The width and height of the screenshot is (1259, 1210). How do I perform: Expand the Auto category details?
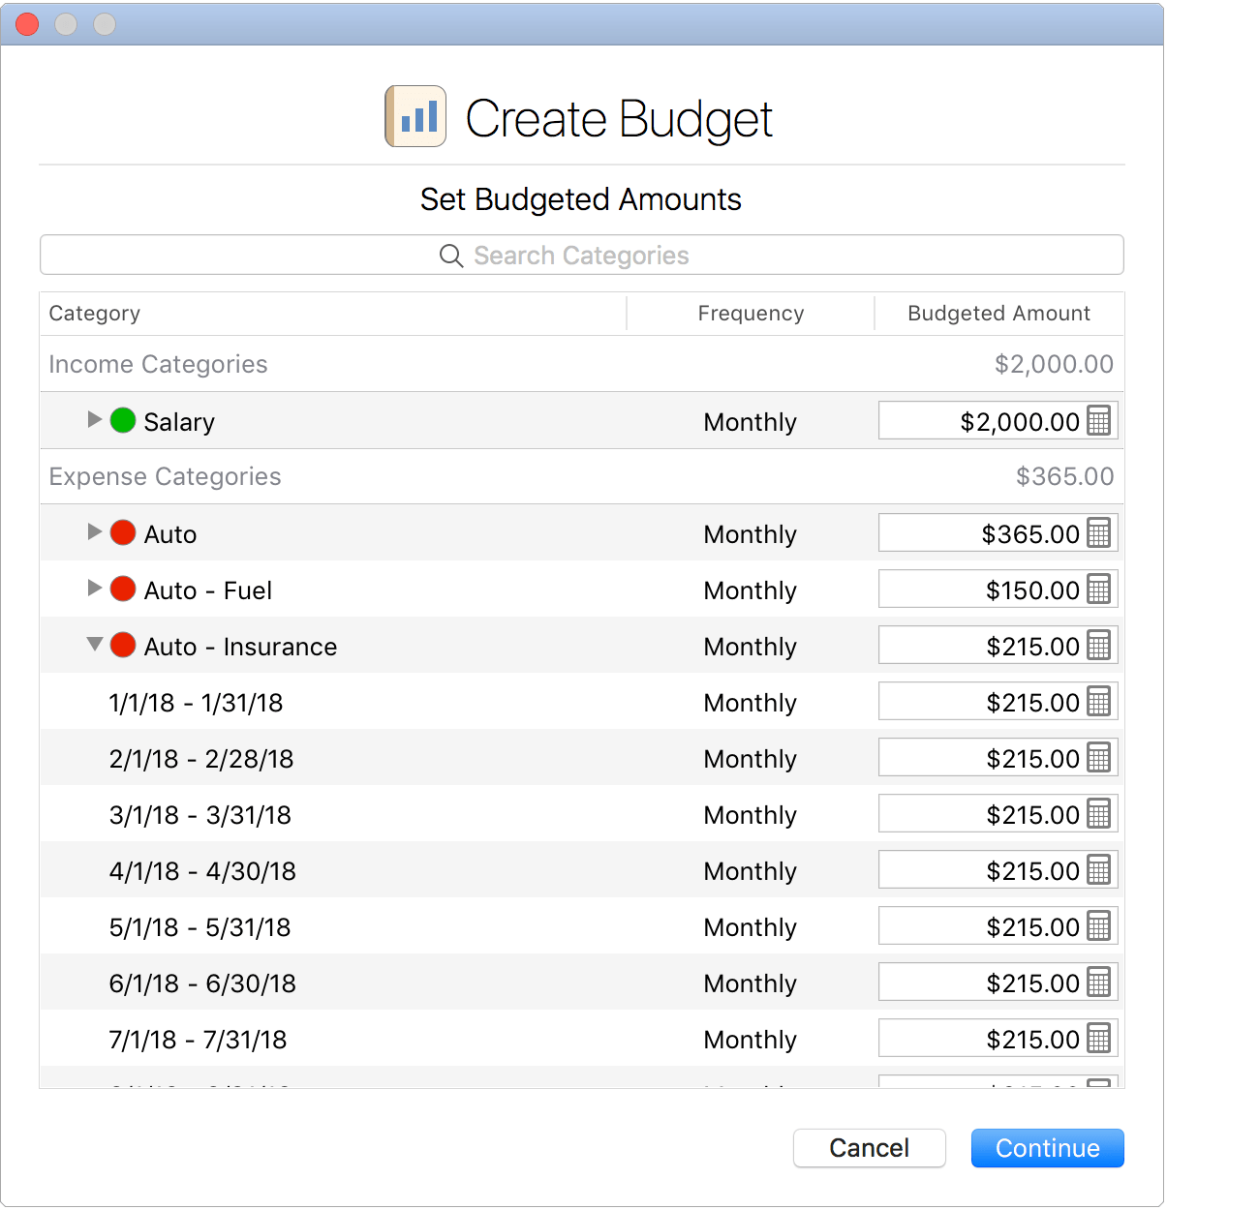pyautogui.click(x=94, y=532)
